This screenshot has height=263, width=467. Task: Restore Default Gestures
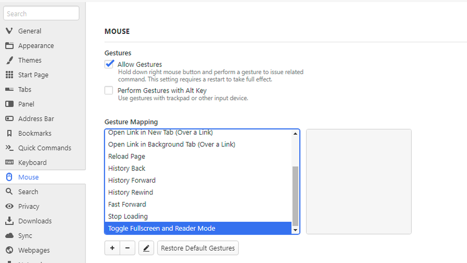click(198, 248)
